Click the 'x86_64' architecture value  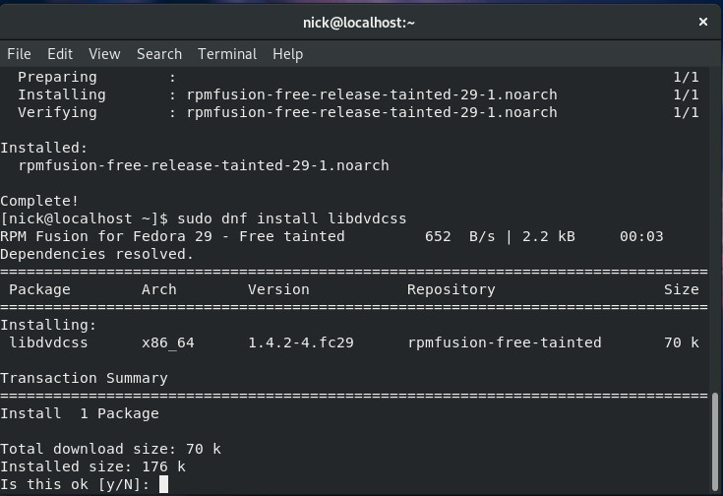click(x=168, y=342)
